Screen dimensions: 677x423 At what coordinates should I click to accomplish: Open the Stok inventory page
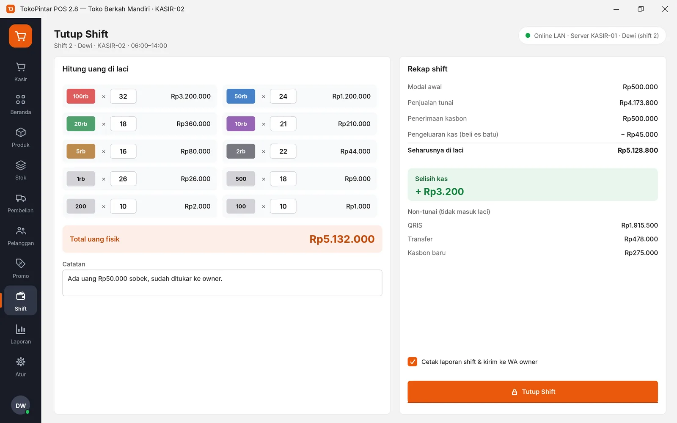coord(20,170)
